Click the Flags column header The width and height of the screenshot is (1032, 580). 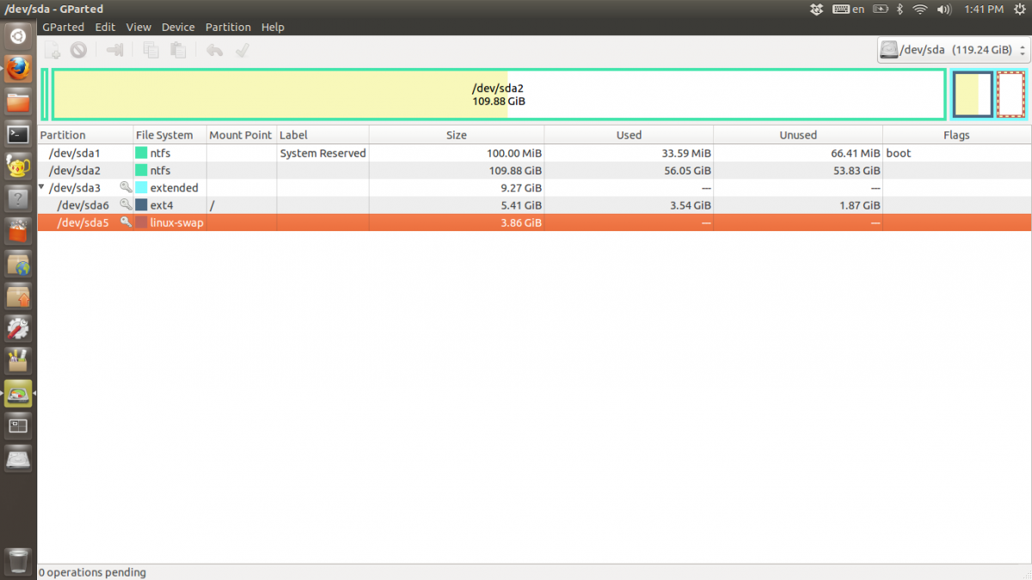[x=956, y=135]
